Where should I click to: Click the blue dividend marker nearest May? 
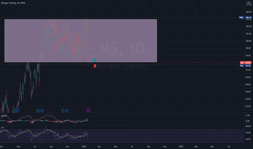point(18,110)
